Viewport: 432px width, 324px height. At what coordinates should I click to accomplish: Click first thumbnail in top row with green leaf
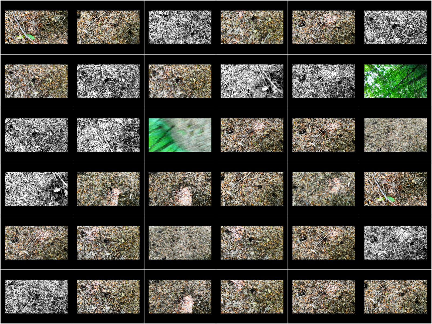pyautogui.click(x=36, y=27)
